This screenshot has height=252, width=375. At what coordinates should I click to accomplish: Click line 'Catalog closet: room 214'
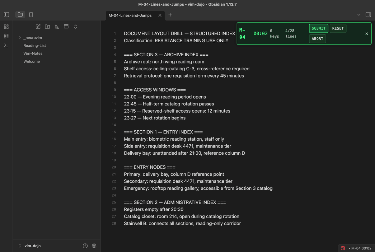coord(182,216)
